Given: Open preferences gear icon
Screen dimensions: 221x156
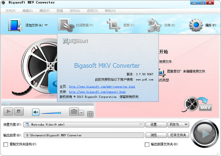Looking at the screenshot, I should (x=196, y=25).
